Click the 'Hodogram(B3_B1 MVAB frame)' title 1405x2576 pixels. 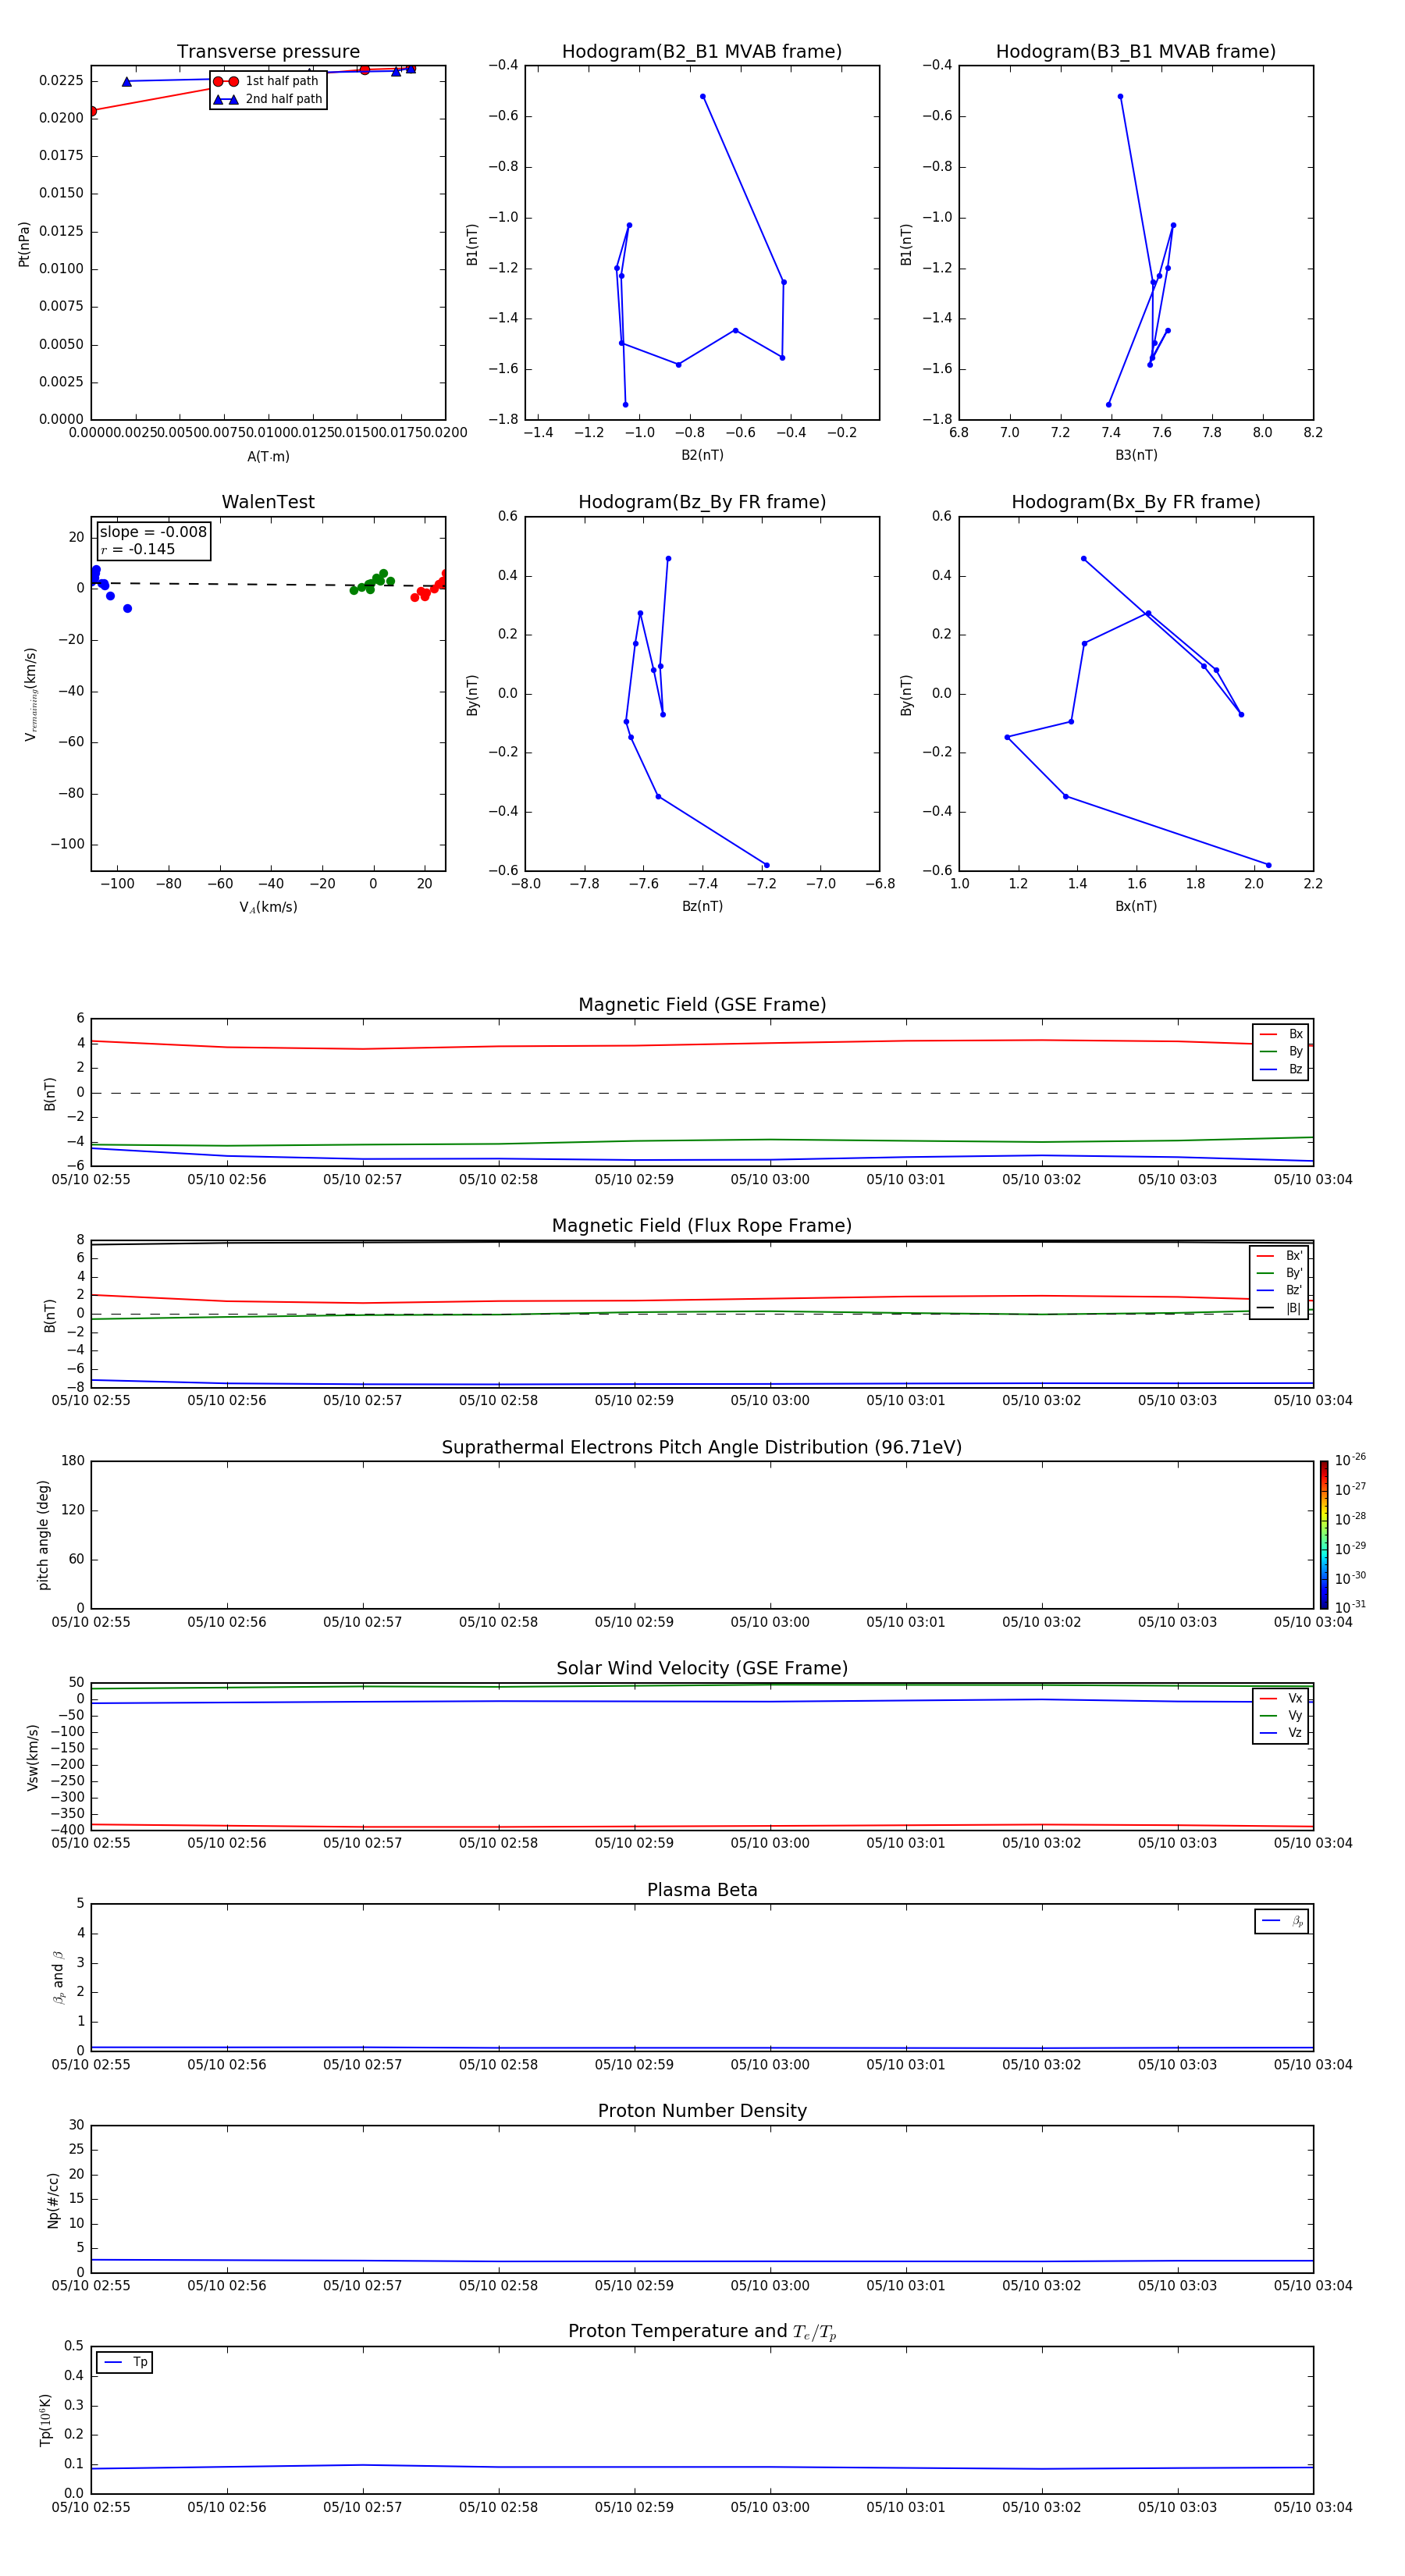1136,52
